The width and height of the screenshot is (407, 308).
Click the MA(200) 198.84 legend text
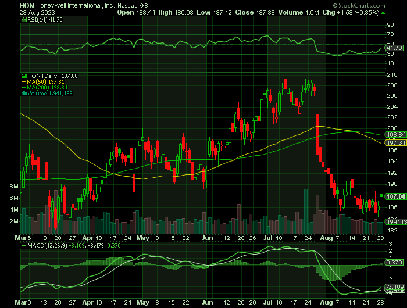click(x=47, y=88)
